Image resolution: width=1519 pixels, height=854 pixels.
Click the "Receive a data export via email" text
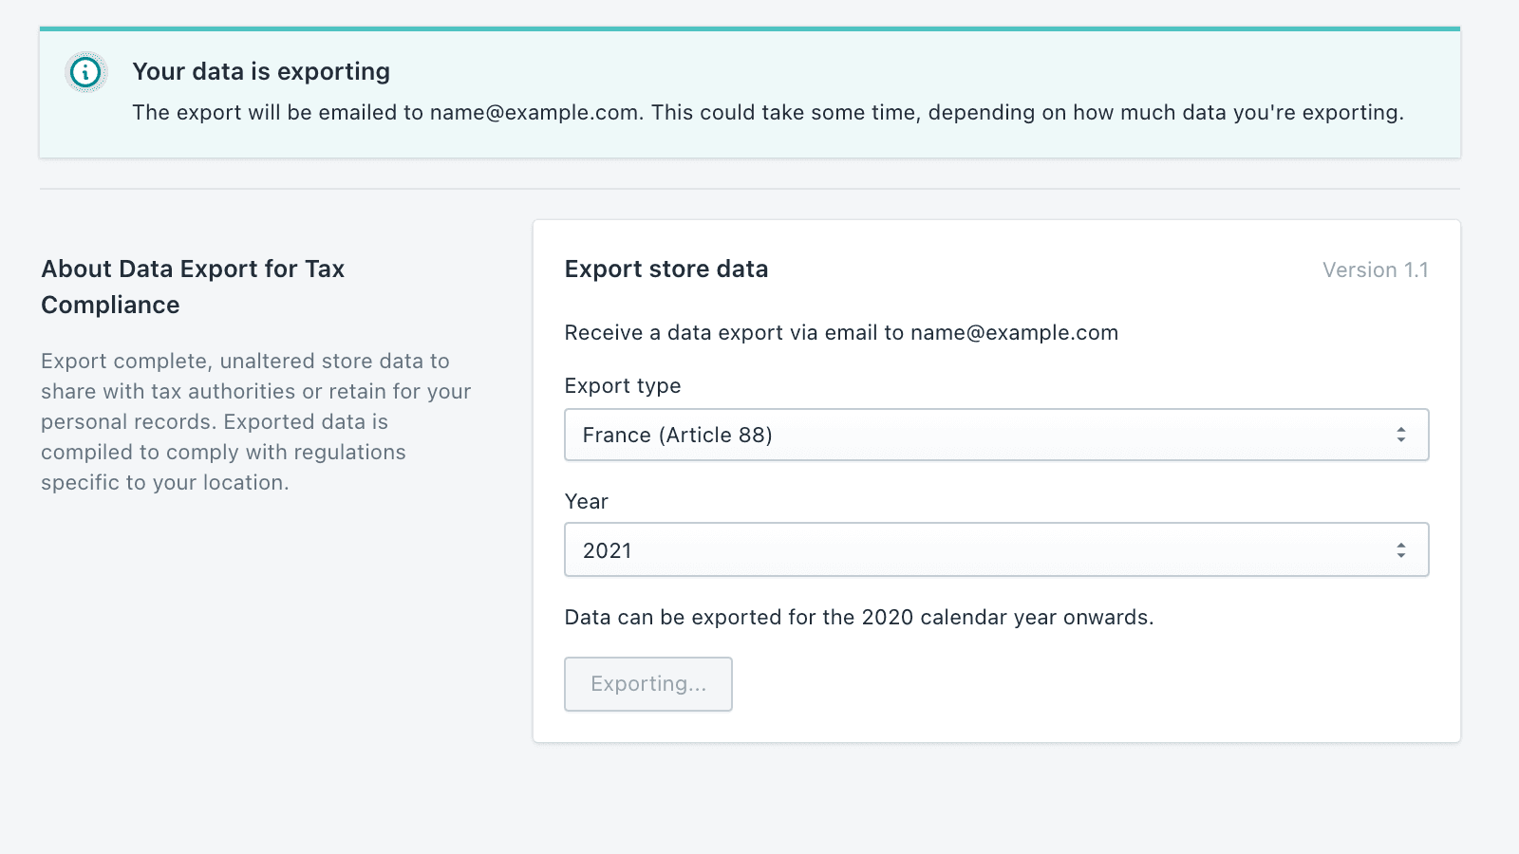[841, 333]
